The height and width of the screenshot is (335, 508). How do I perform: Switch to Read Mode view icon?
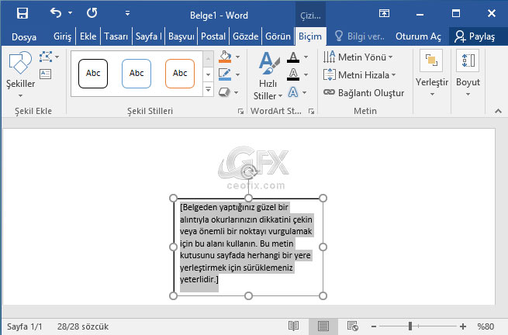click(293, 326)
